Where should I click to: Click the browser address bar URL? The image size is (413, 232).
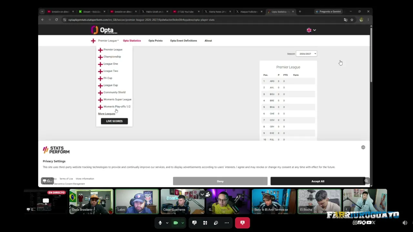[141, 20]
